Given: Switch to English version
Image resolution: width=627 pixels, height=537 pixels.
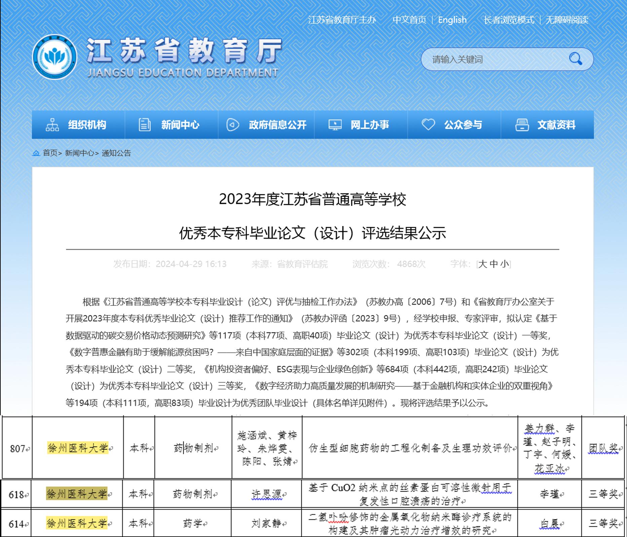Looking at the screenshot, I should point(452,20).
